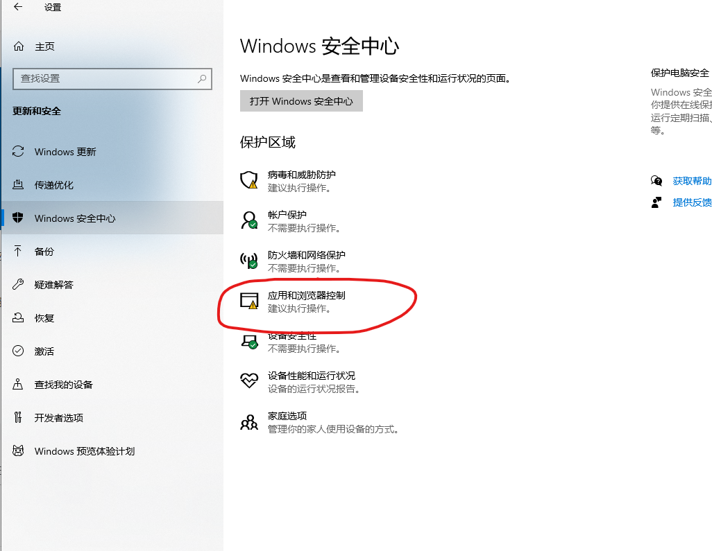The image size is (712, 551).
Task: Click the shield icon for Windows 安全中心
Action: click(18, 218)
